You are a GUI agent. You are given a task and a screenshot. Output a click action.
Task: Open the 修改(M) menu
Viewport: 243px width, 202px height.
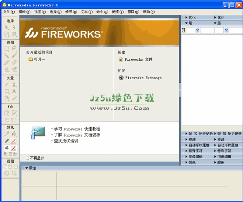(x=71, y=12)
